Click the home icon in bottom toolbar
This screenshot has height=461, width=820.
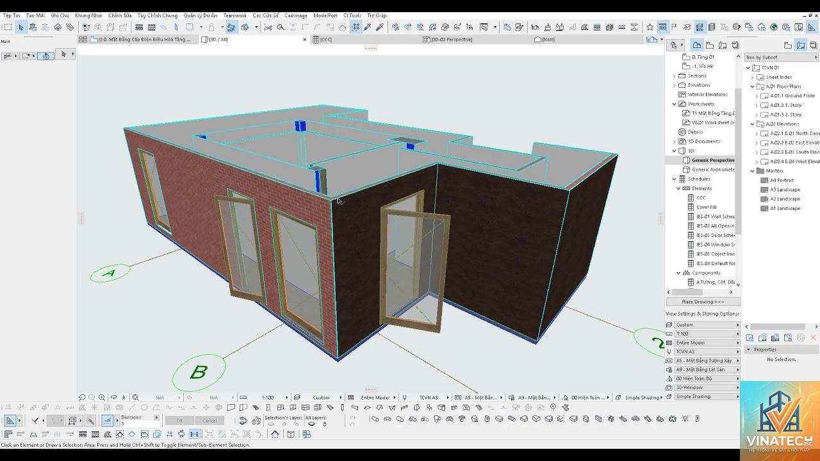tap(275, 434)
